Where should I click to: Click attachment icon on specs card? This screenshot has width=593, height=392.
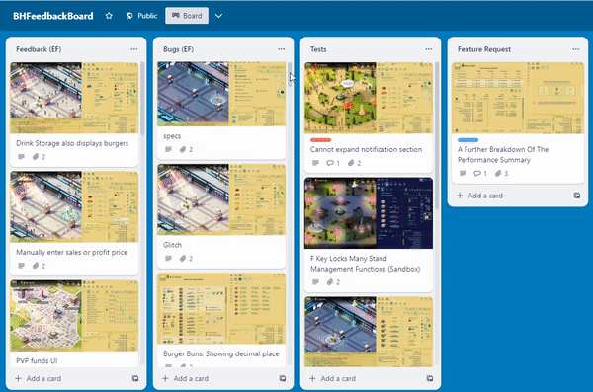point(183,150)
